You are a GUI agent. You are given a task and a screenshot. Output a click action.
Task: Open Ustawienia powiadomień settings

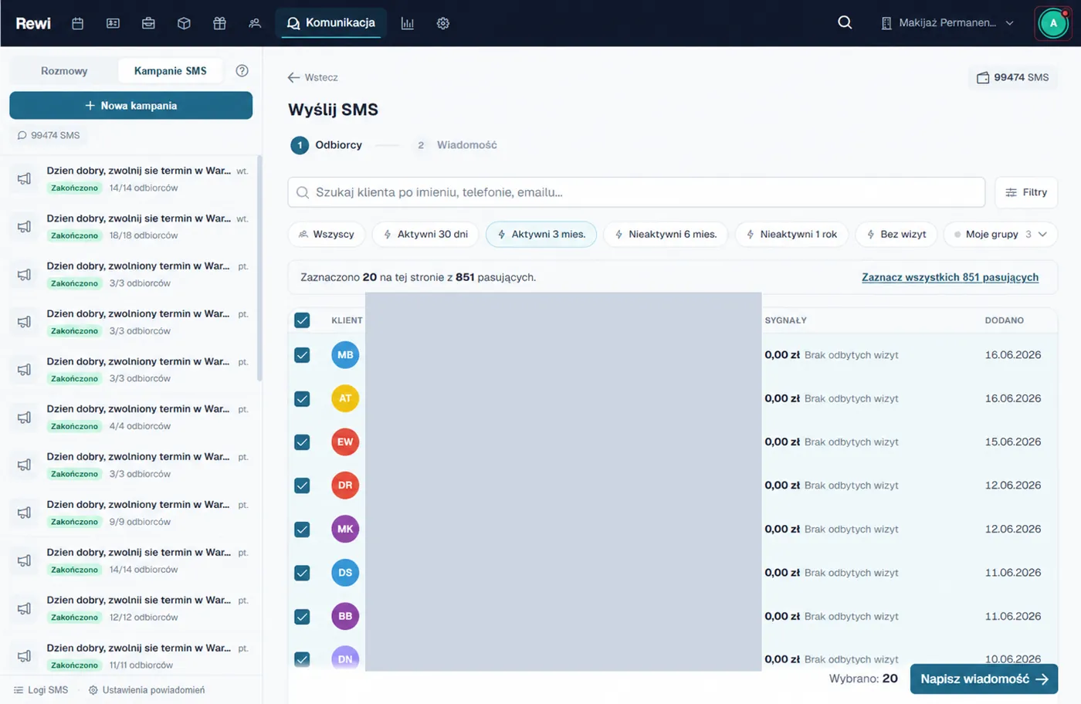tap(147, 690)
